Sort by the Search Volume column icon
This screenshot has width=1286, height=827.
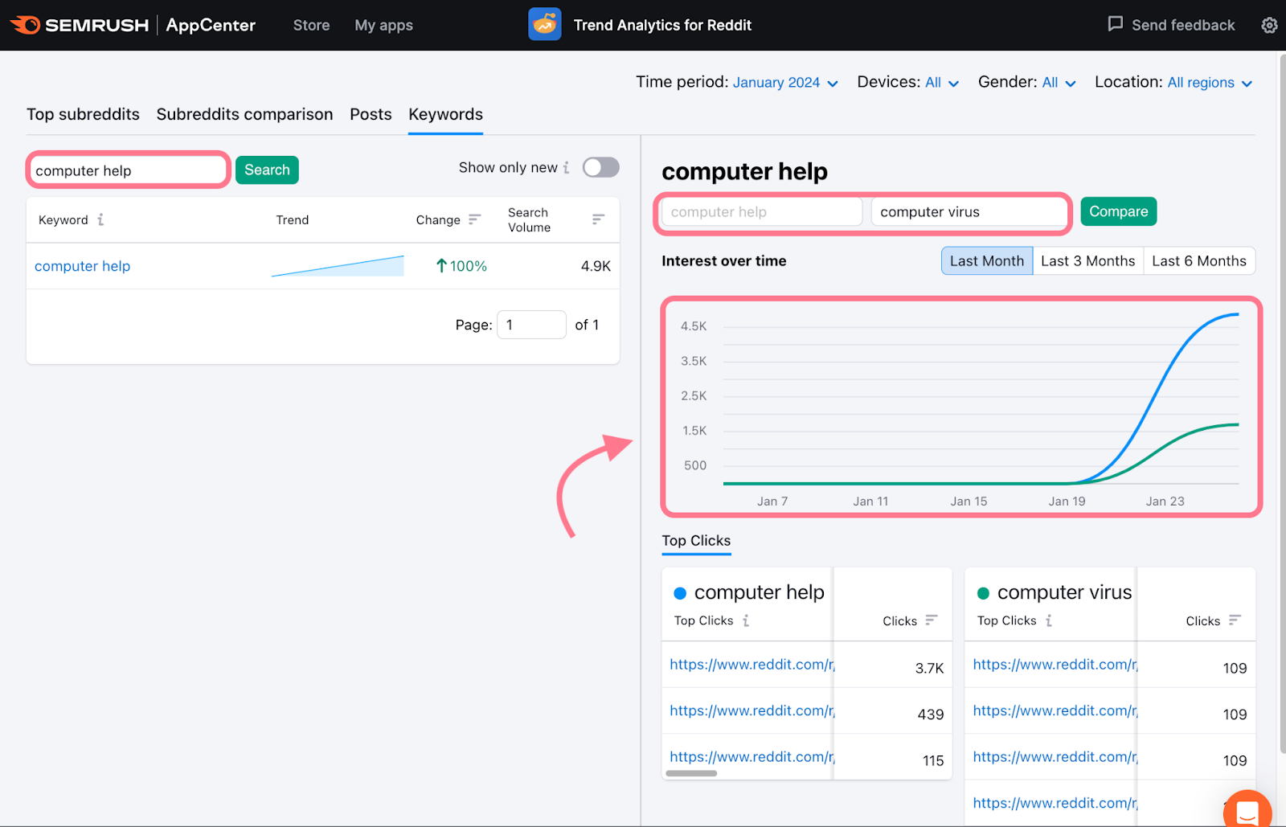[598, 219]
